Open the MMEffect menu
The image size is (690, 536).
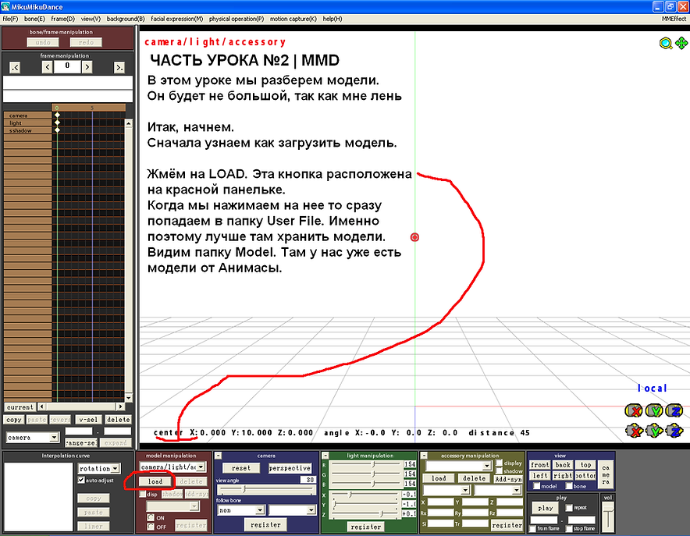tap(674, 19)
